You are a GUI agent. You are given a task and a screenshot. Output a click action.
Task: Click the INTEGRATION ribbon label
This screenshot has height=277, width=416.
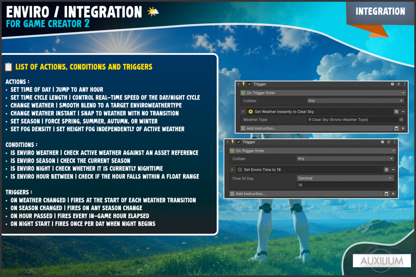coord(380,11)
